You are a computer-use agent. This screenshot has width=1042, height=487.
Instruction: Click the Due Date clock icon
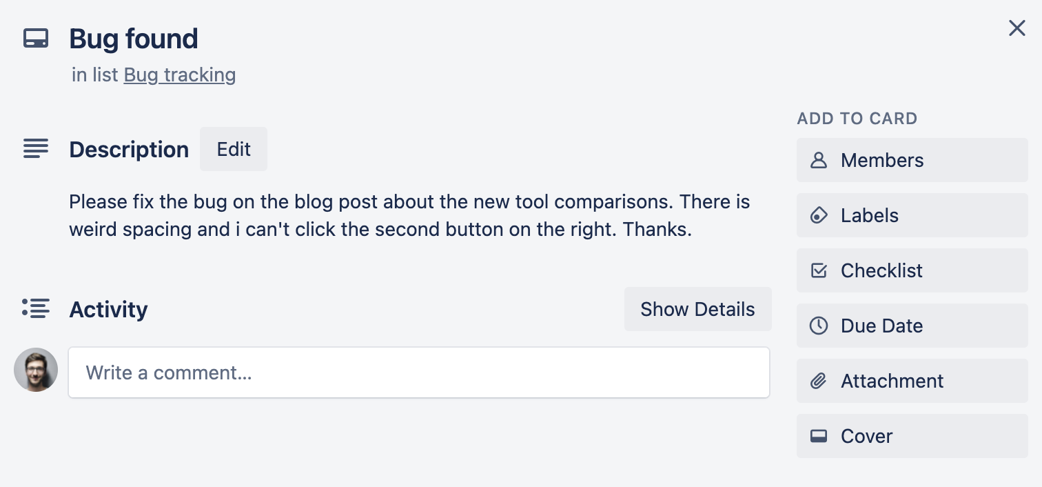pos(819,326)
